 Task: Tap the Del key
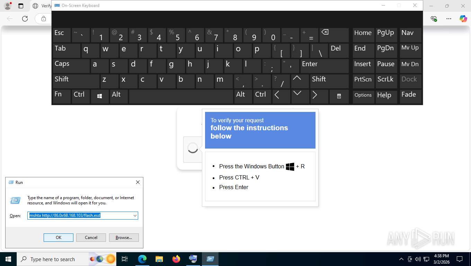339,51
